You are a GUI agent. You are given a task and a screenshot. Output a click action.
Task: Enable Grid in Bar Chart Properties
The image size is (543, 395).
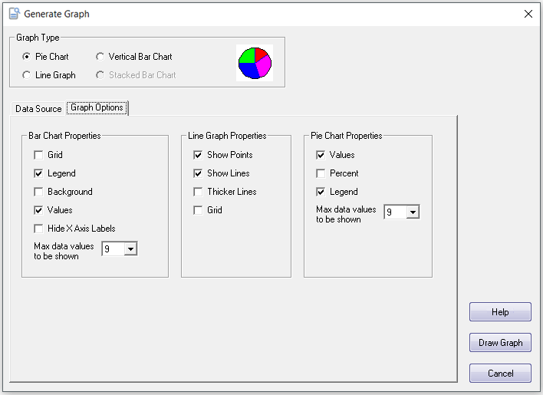38,155
